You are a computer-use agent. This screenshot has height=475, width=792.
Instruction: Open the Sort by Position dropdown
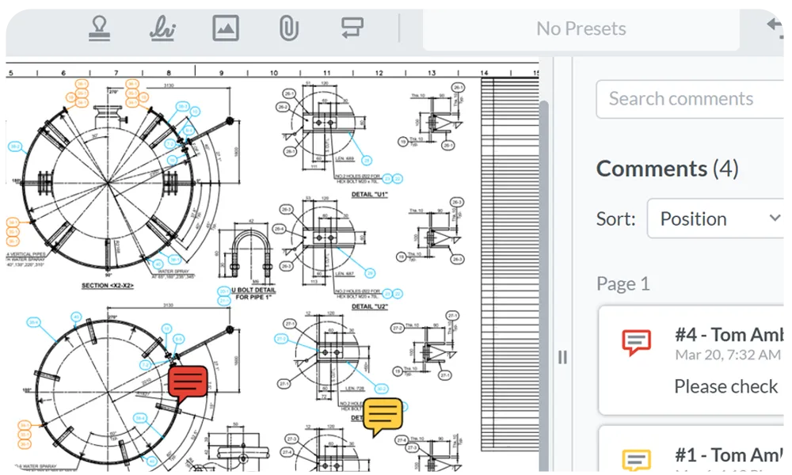pos(715,218)
